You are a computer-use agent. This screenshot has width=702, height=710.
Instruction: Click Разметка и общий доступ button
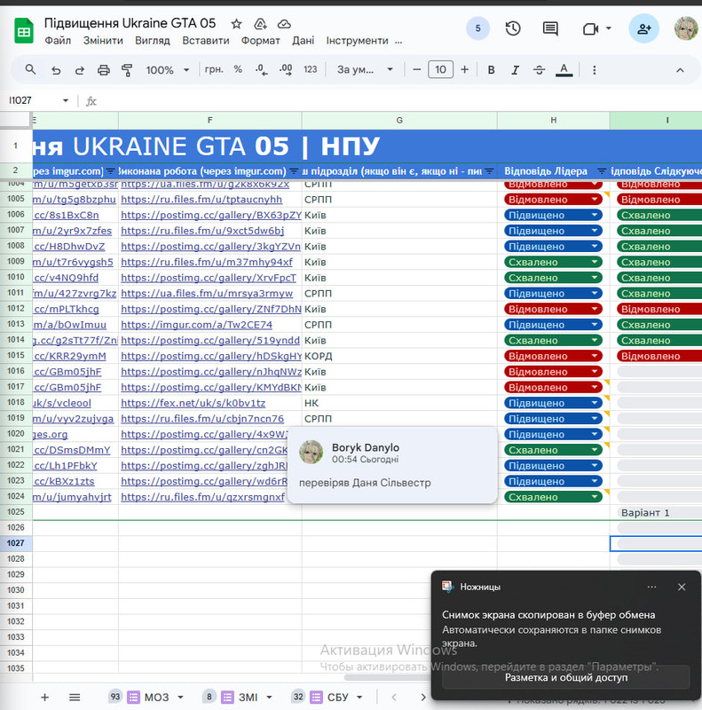tap(566, 677)
